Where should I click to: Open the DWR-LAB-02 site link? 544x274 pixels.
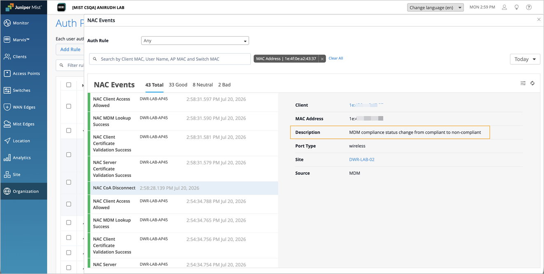click(362, 160)
